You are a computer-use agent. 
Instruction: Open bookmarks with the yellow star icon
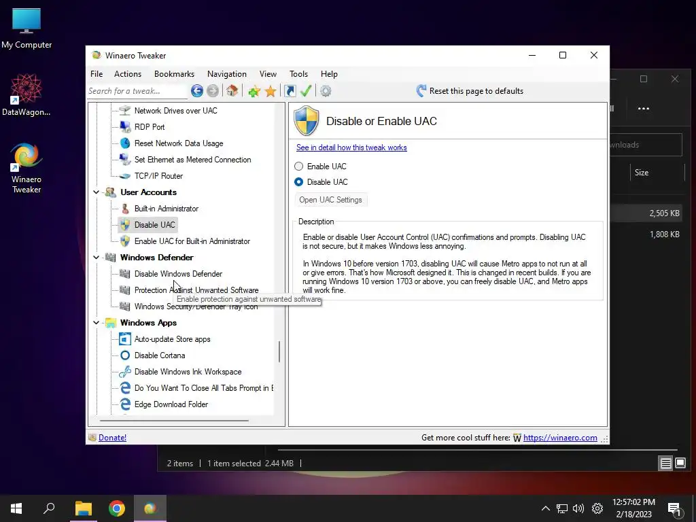(271, 92)
